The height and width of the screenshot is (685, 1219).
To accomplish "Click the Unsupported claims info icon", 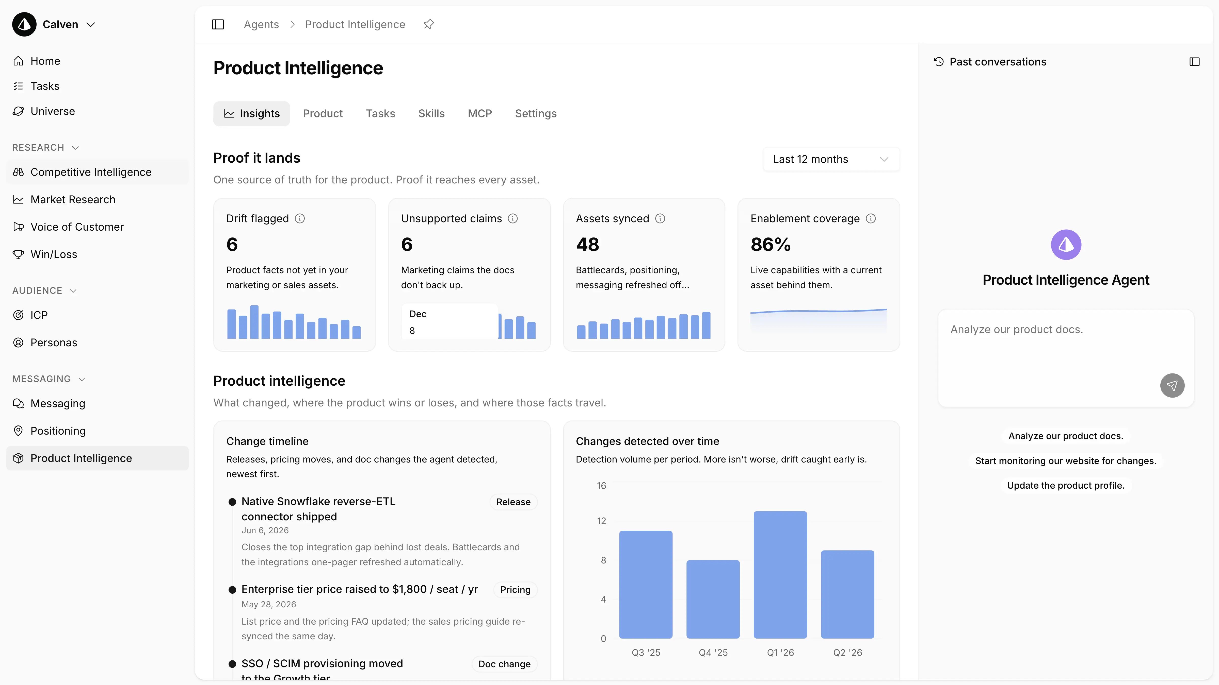I will tap(513, 218).
